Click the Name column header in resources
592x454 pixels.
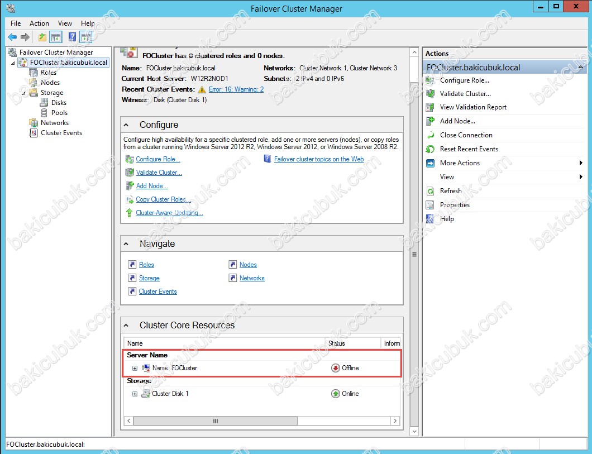pyautogui.click(x=225, y=343)
